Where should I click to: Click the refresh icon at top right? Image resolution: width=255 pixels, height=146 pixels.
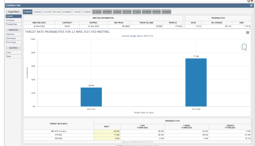pos(249,1)
